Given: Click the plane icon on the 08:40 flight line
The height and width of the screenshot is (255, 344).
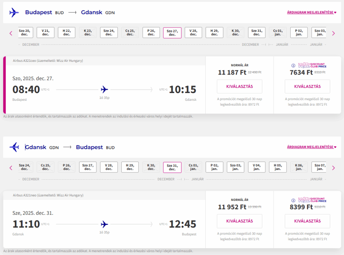Looking at the screenshot, I should click(104, 89).
